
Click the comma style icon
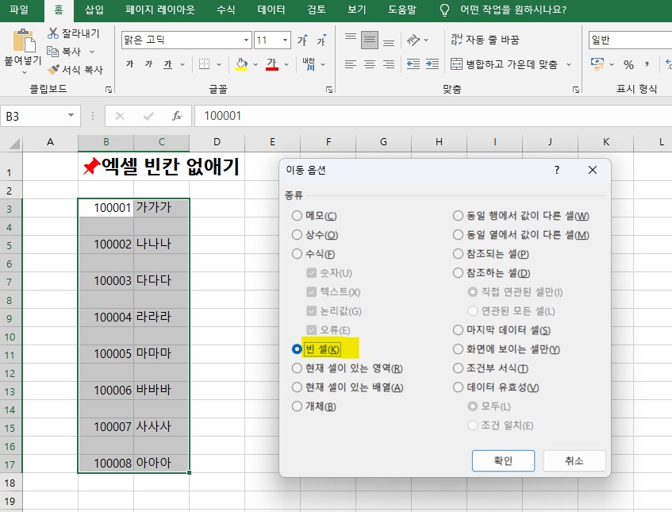click(x=647, y=65)
